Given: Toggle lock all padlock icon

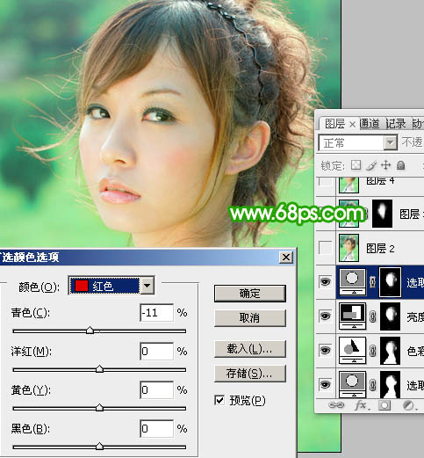Looking at the screenshot, I should (x=401, y=165).
